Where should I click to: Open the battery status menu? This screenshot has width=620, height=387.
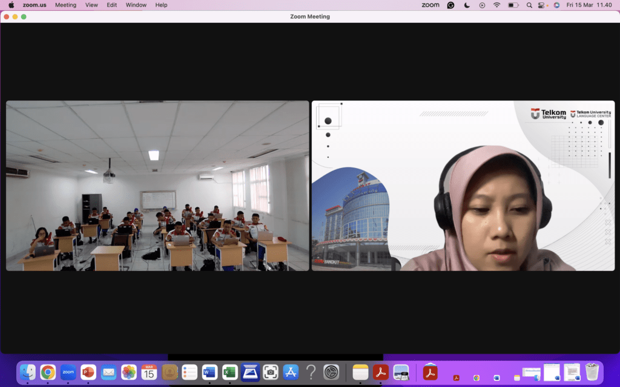pyautogui.click(x=514, y=5)
